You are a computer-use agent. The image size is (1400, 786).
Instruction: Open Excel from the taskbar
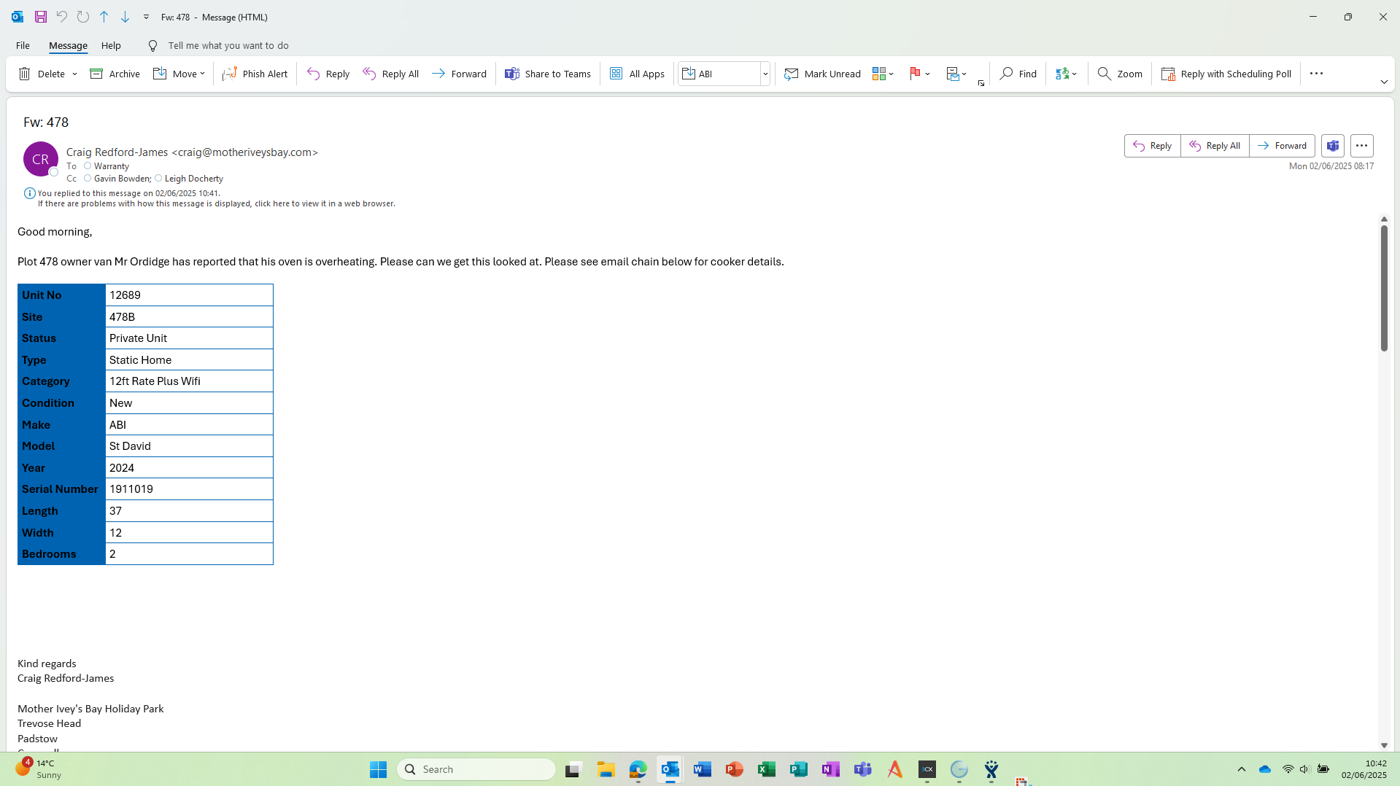766,769
